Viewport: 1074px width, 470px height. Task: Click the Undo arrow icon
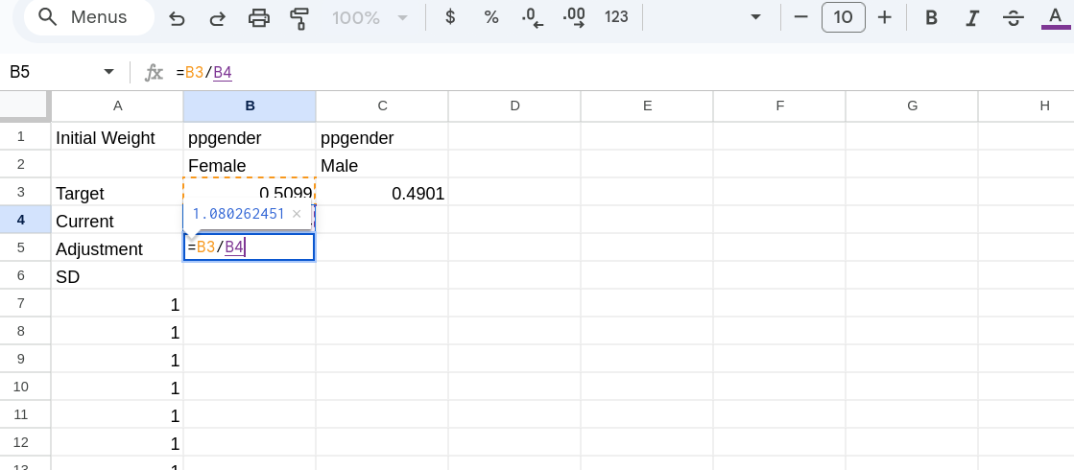[x=177, y=17]
